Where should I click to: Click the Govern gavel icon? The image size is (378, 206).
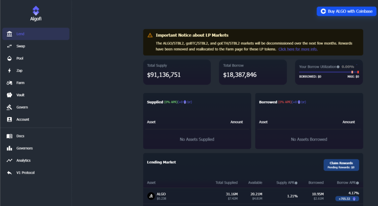9,107
